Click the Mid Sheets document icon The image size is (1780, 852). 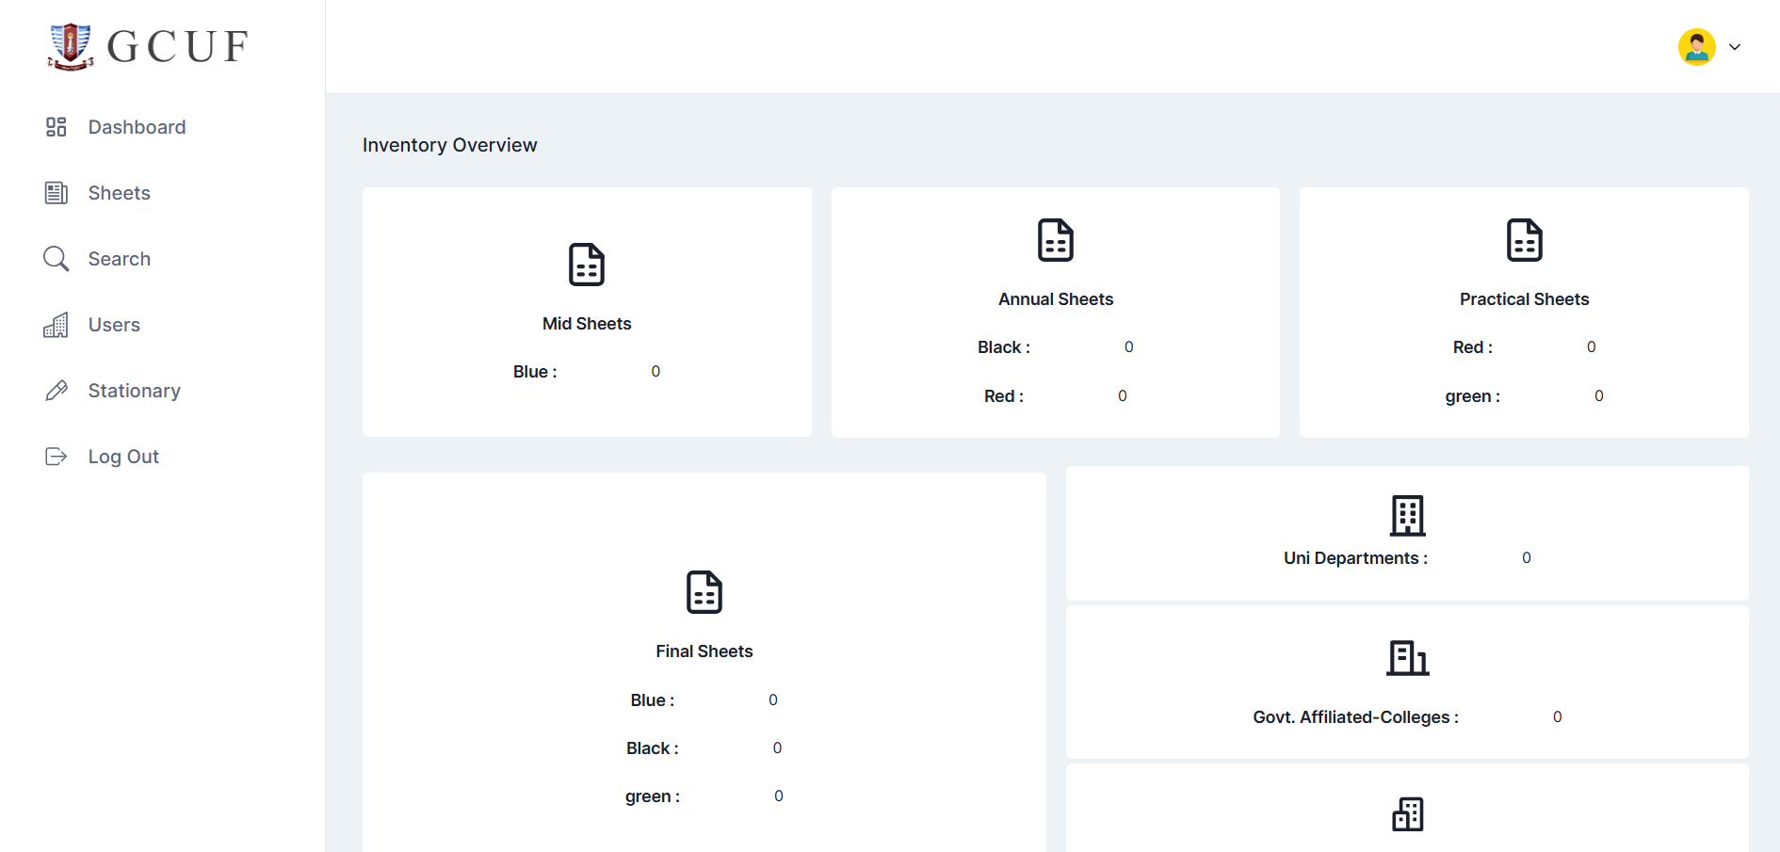[587, 265]
